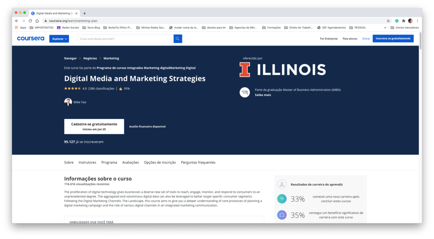Screen dimensions: 434x239
Task: Click the Entrar link
Action: tap(366, 38)
